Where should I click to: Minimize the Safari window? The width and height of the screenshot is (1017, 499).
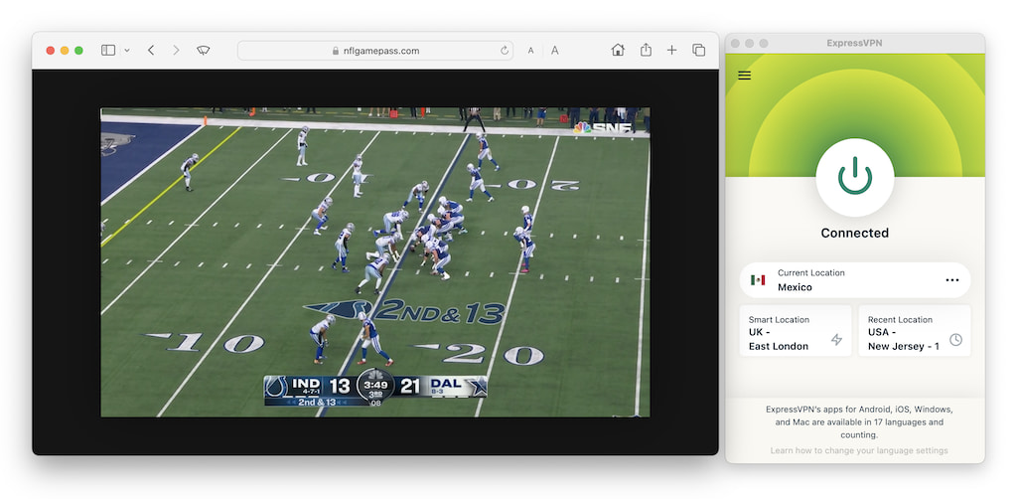[65, 51]
